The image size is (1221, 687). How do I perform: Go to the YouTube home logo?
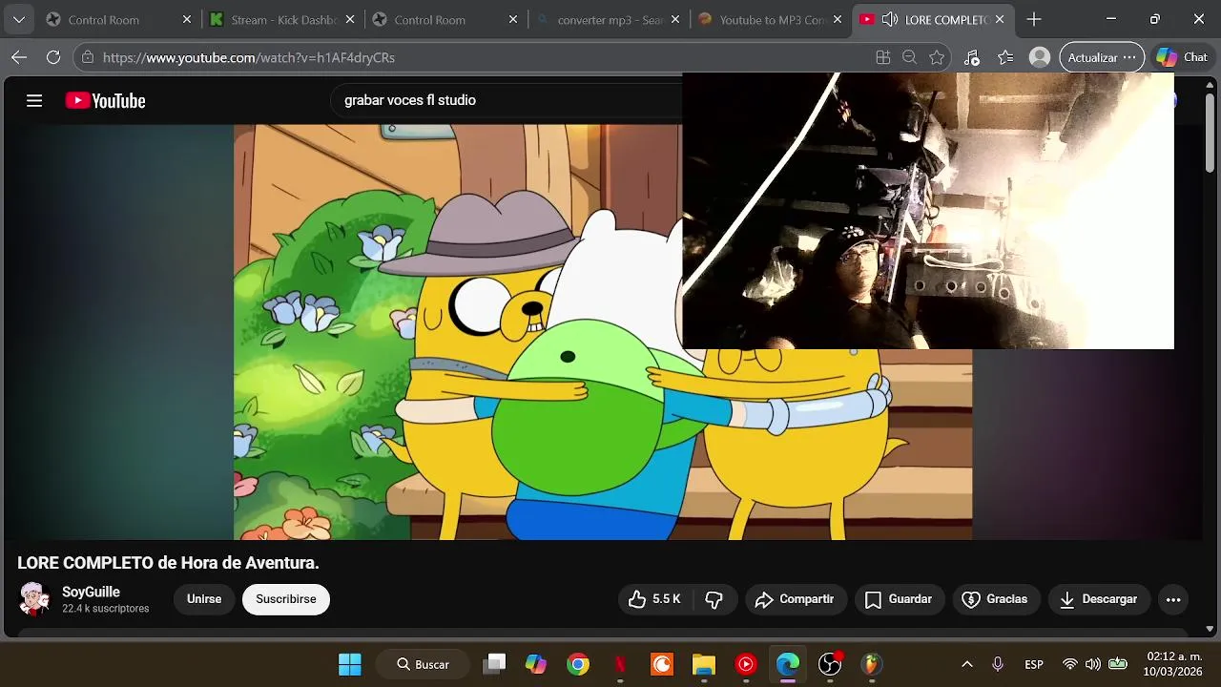pos(105,100)
